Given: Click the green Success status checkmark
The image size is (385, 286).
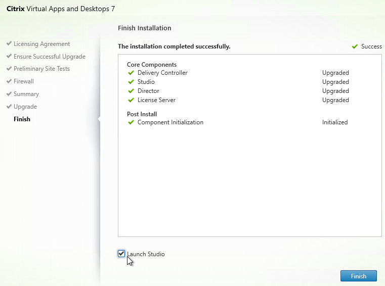Looking at the screenshot, I should 355,46.
